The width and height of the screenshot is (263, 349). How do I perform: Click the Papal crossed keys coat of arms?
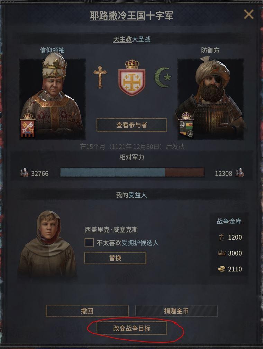[28, 125]
